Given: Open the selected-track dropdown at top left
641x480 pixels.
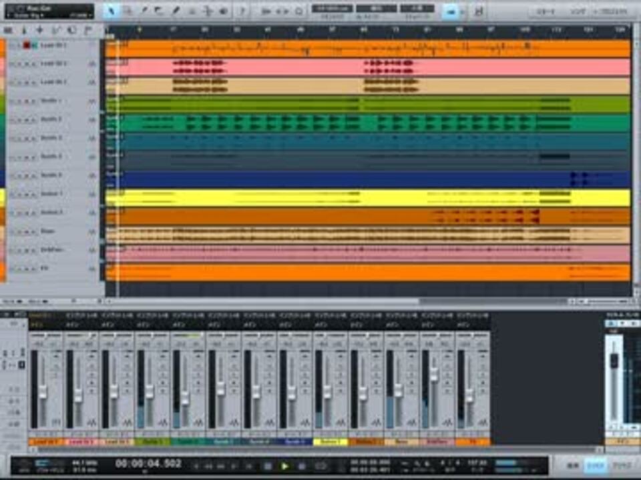Looking at the screenshot, I should [49, 11].
